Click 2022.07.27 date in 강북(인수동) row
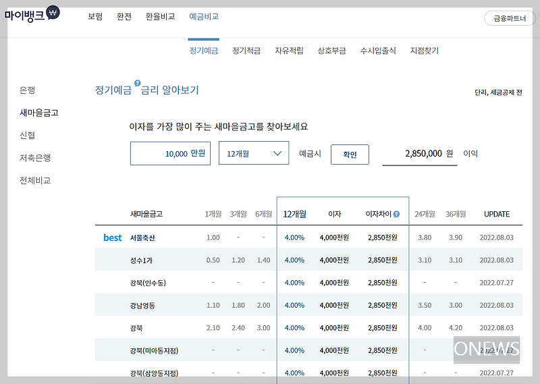The height and width of the screenshot is (384, 540). [496, 283]
